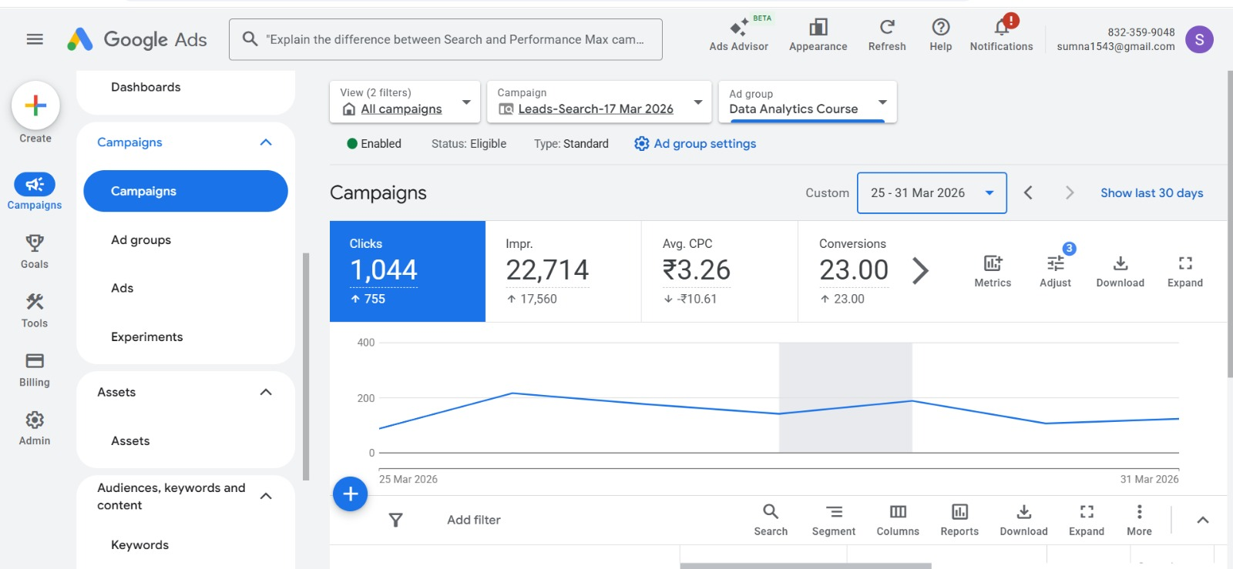1233x569 pixels.
Task: Open the account avatar S
Action: click(x=1199, y=39)
